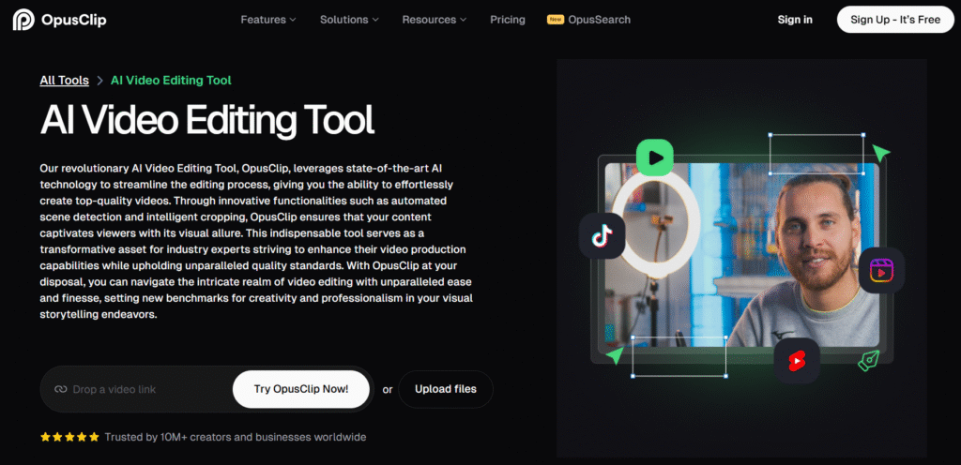Click the green pen tool icon

point(869,360)
